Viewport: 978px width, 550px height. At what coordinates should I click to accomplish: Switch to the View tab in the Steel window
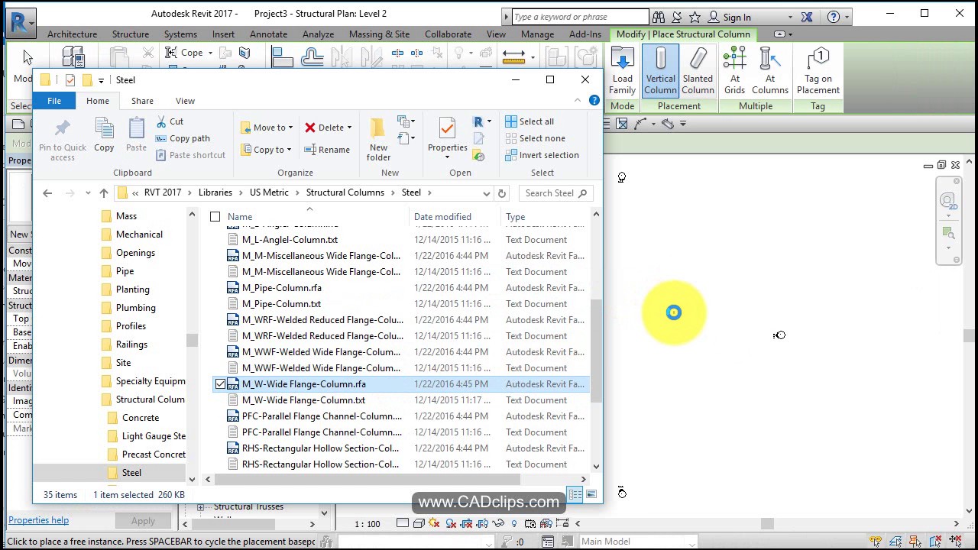coord(185,100)
